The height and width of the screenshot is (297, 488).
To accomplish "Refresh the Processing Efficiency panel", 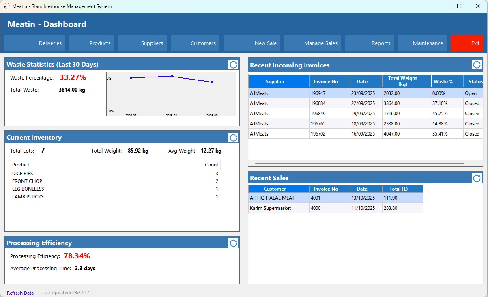I will pos(233,243).
